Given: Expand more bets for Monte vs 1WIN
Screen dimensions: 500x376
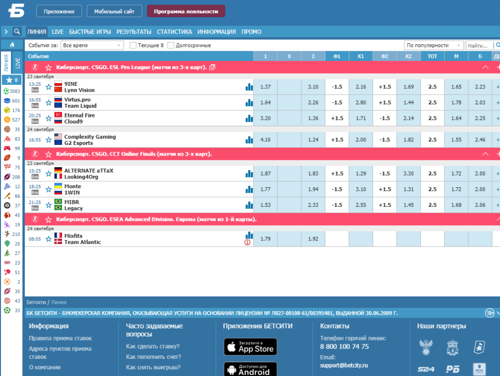Looking at the screenshot, I should 497,189.
